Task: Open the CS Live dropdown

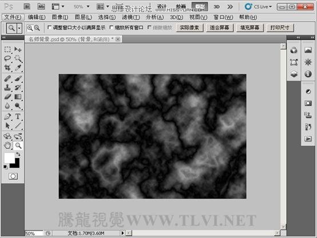Action: point(258,7)
